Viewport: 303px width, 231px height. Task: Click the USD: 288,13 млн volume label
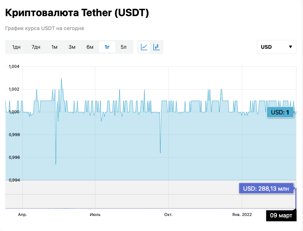266,188
